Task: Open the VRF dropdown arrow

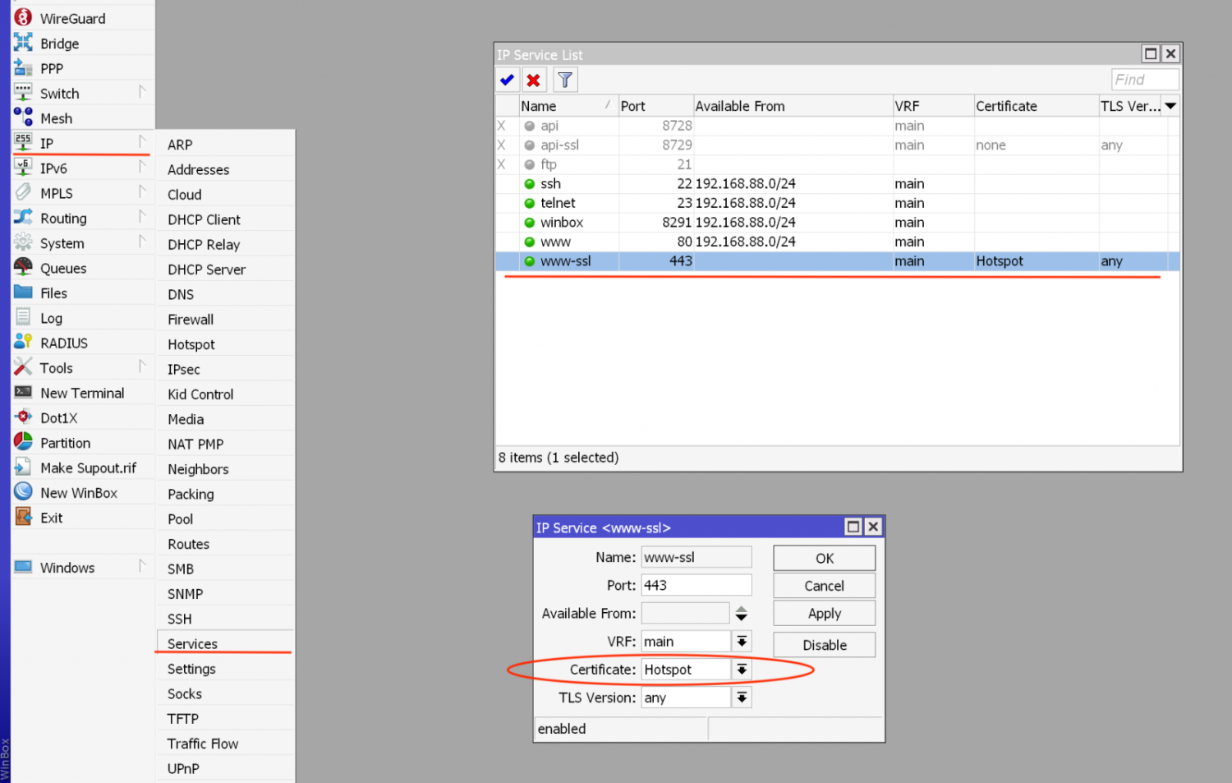Action: pos(742,642)
